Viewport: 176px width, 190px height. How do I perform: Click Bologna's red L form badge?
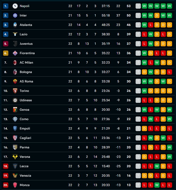169,72
